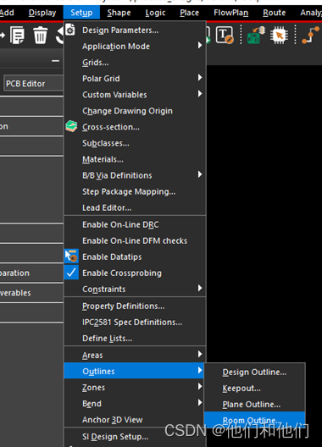Image resolution: width=322 pixels, height=447 pixels.
Task: Open IPC2581 Spec Definitions...
Action: point(135,323)
